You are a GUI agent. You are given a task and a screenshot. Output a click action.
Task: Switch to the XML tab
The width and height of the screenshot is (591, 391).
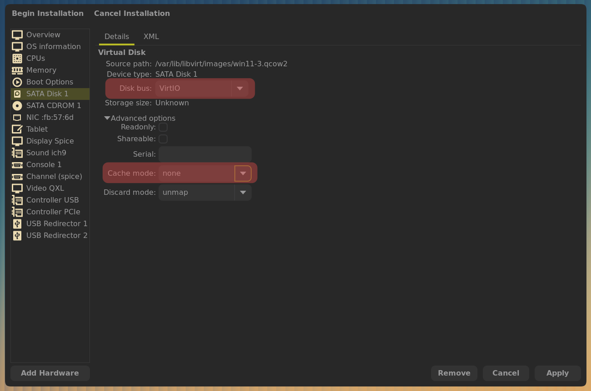pos(151,37)
